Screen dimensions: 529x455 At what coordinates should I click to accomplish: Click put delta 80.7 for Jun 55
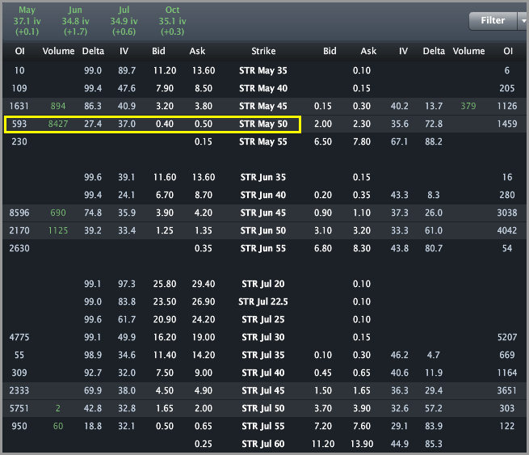(x=434, y=248)
